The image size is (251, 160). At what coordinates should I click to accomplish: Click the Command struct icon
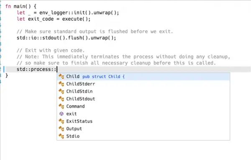click(x=61, y=106)
